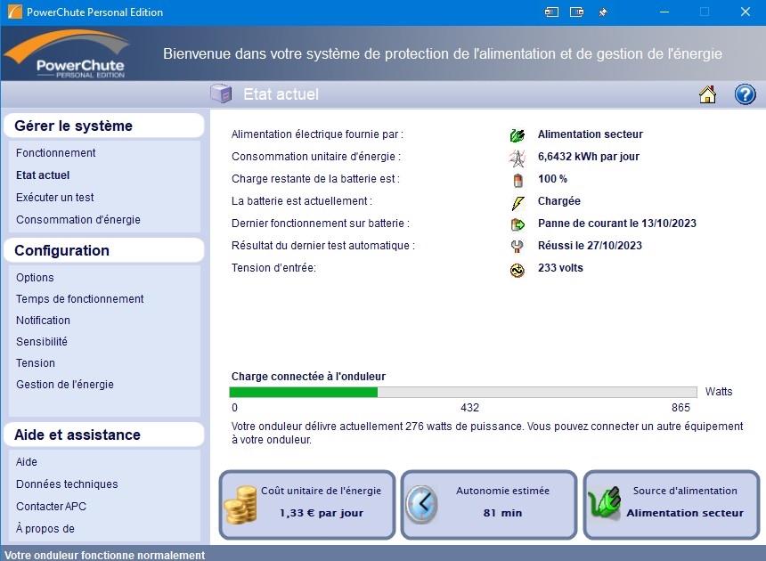Image resolution: width=766 pixels, height=561 pixels.
Task: Close the PowerChute Personal Edition window
Action: [x=745, y=12]
